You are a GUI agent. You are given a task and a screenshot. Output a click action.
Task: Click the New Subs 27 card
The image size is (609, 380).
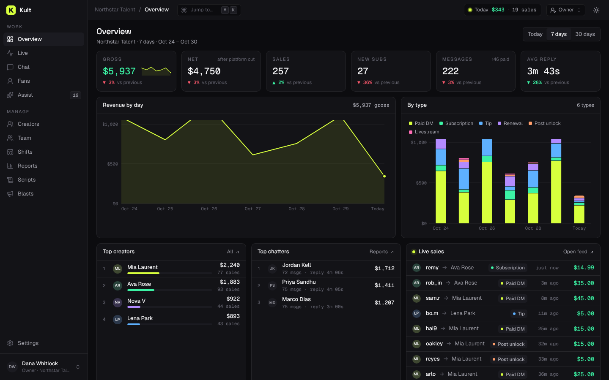(391, 71)
